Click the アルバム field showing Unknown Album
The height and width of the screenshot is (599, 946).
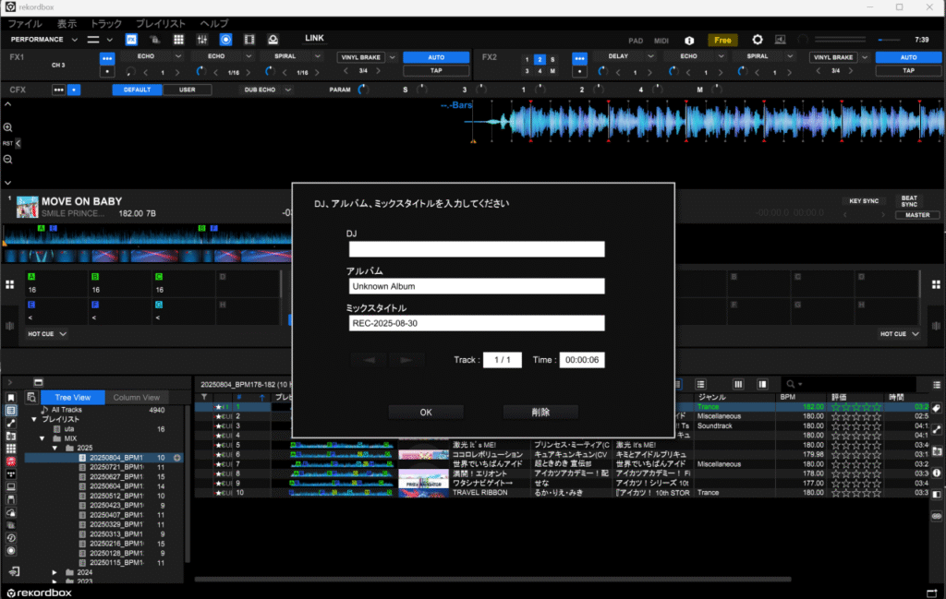477,286
